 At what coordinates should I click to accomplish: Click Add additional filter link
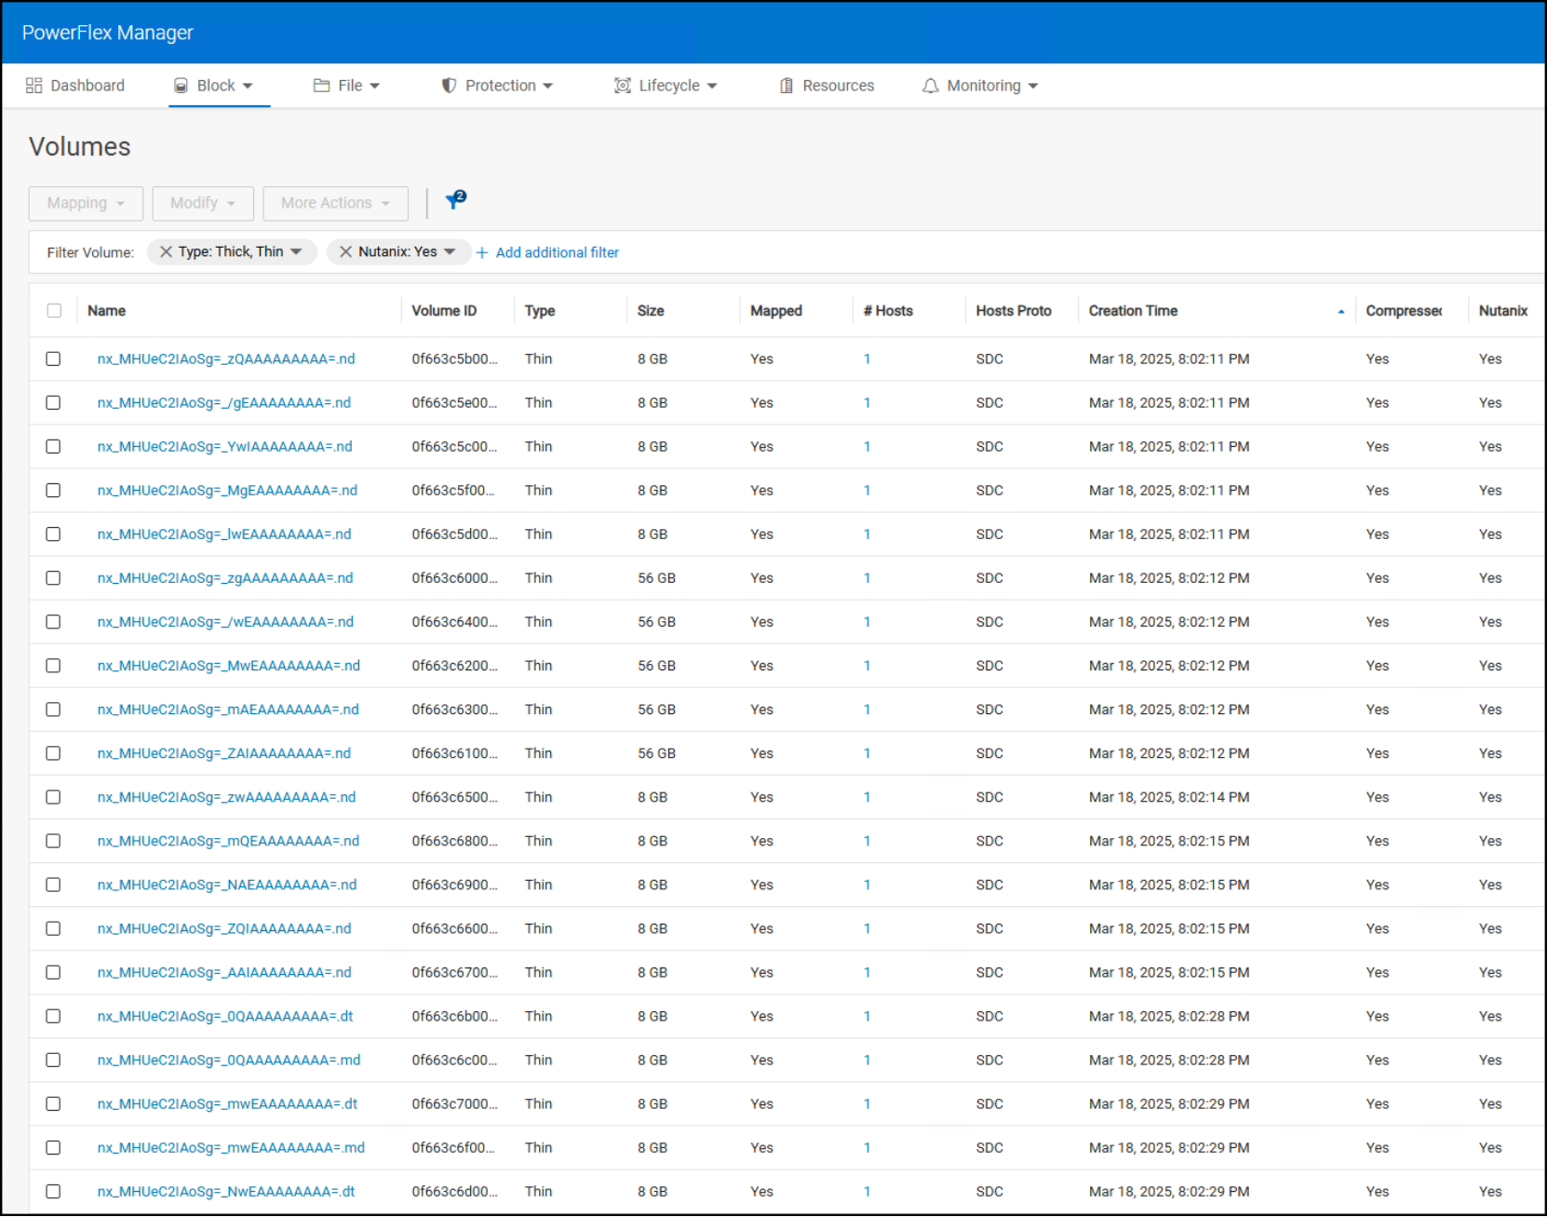tap(557, 252)
